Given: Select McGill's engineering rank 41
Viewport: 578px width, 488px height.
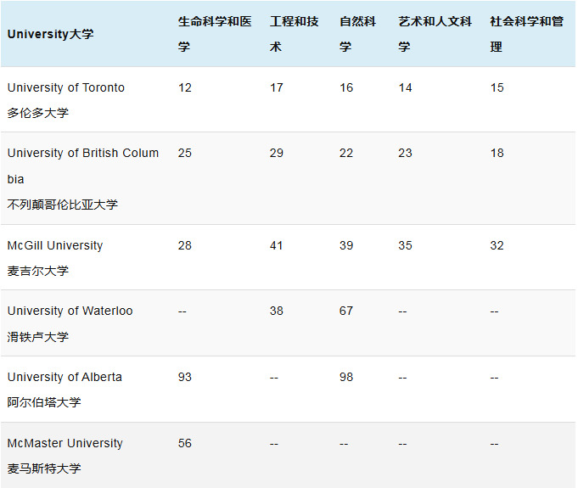Looking at the screenshot, I should click(x=277, y=245).
